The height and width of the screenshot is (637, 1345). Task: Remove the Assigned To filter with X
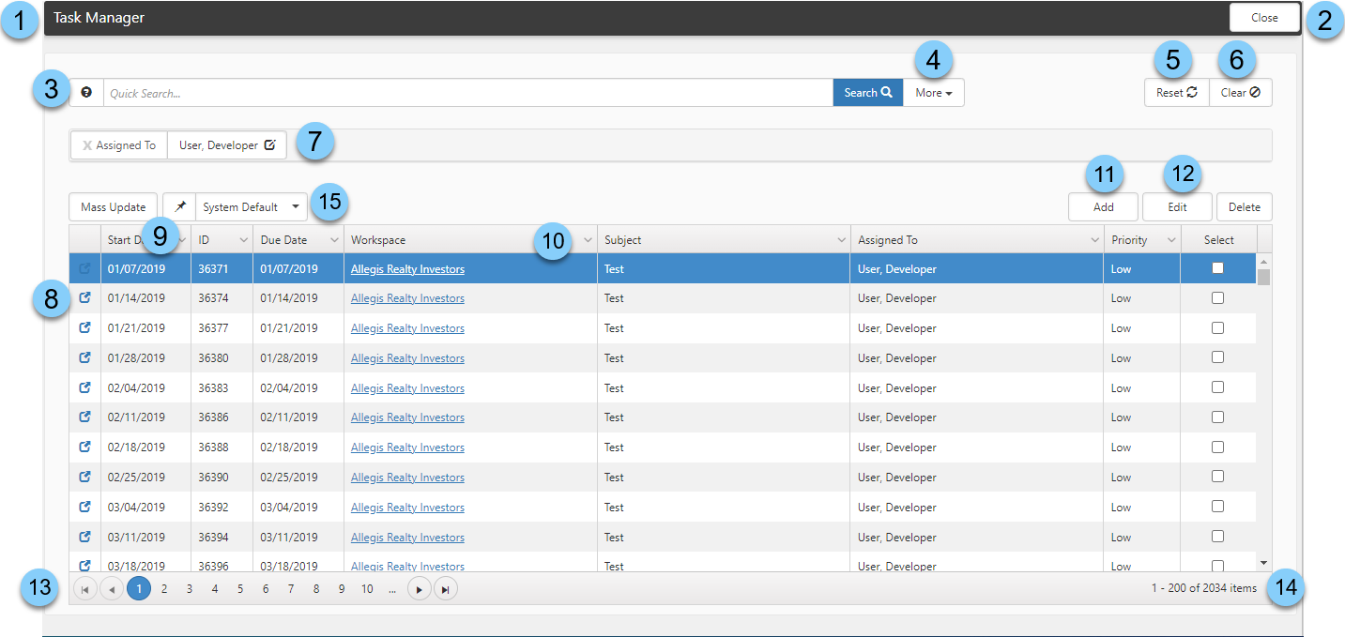[87, 146]
